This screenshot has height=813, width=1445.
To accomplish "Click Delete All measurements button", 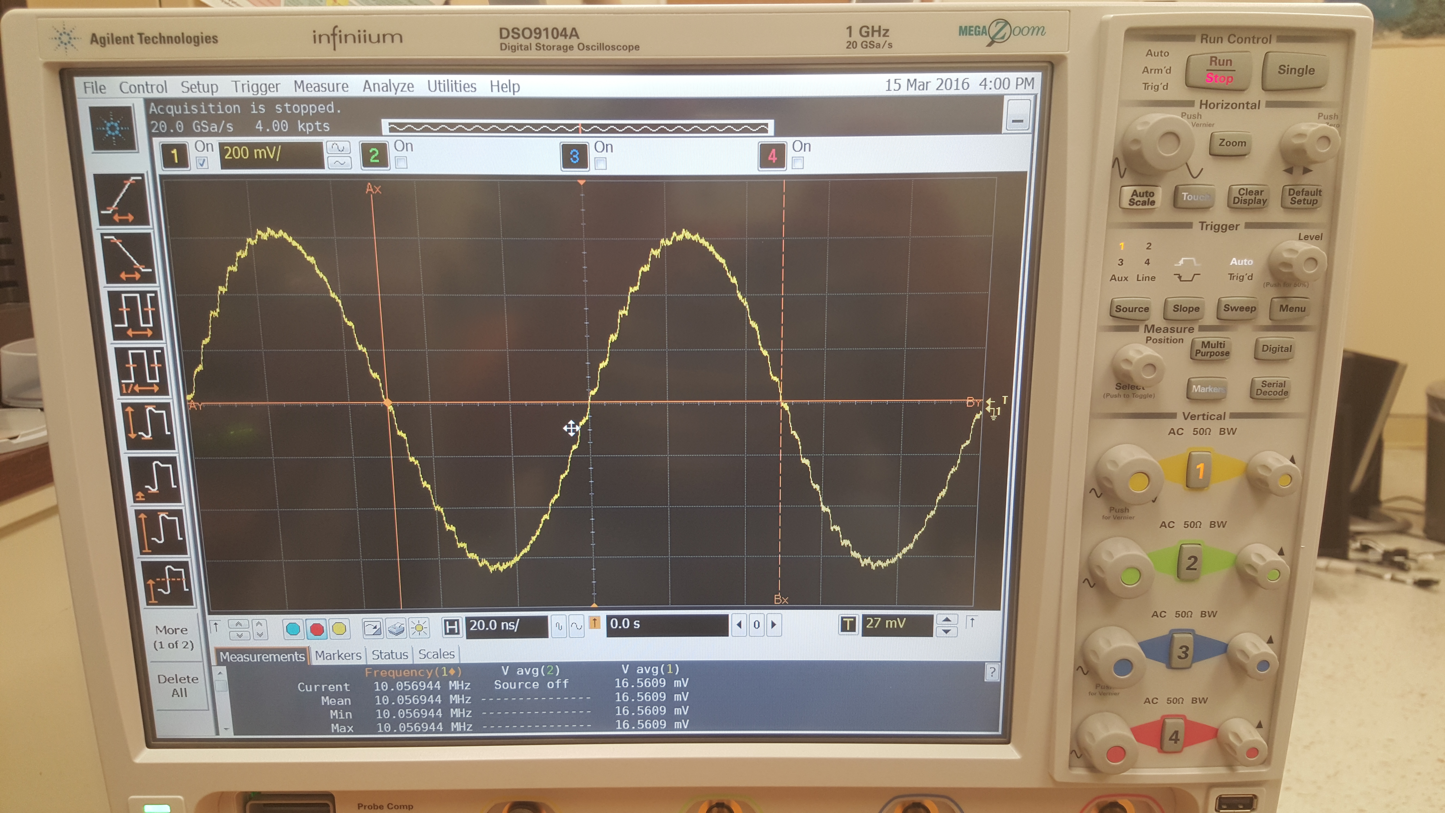I will 178,686.
